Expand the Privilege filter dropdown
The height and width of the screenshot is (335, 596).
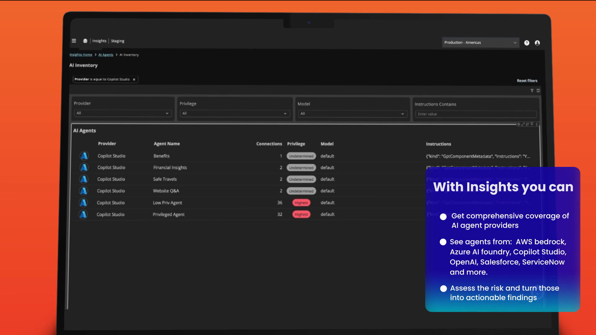pyautogui.click(x=235, y=114)
